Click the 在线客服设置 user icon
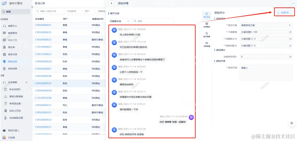Screen dimensions: 297x141 click(6, 118)
